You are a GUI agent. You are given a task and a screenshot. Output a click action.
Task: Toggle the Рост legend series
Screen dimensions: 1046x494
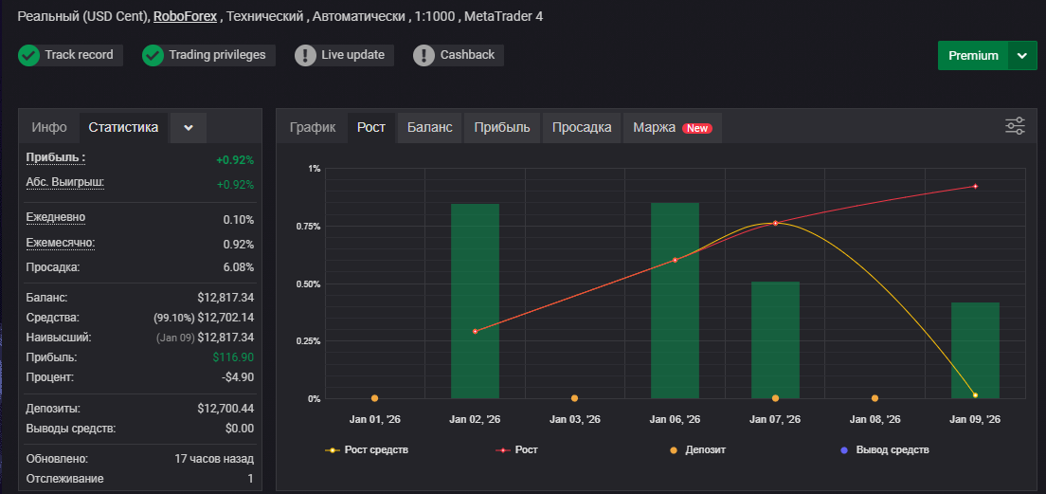[516, 450]
